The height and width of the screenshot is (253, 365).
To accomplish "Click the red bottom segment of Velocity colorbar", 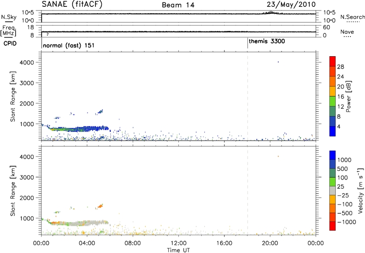I will click(333, 226).
